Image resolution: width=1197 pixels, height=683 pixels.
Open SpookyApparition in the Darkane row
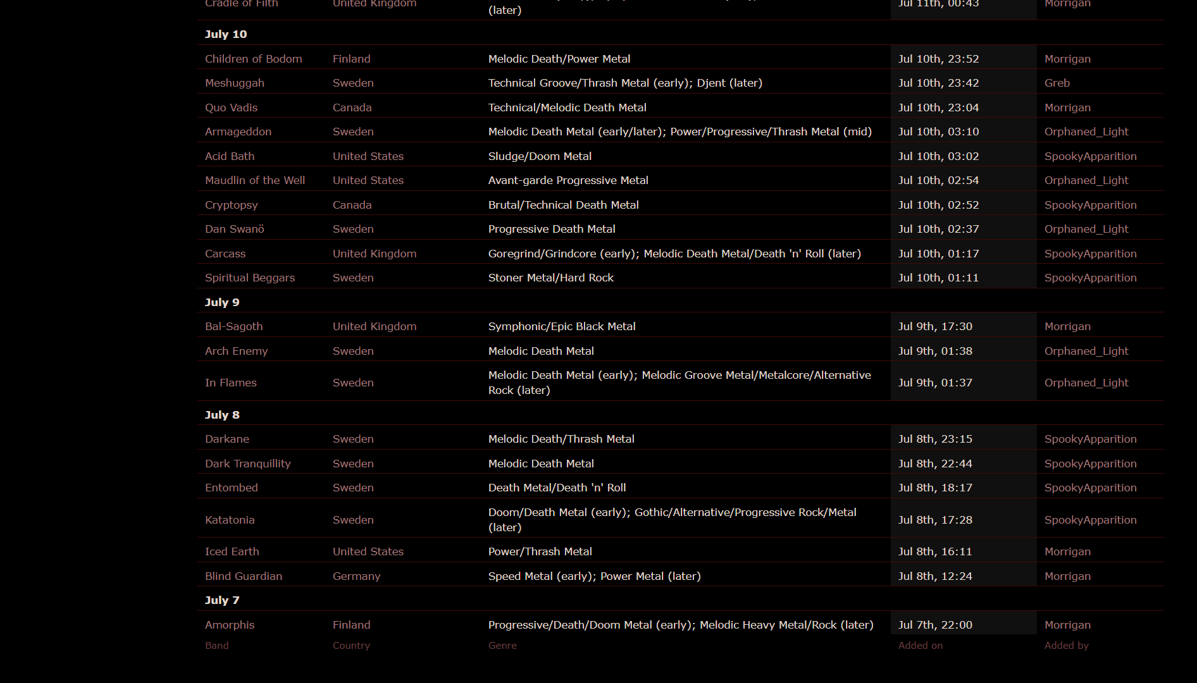1091,439
